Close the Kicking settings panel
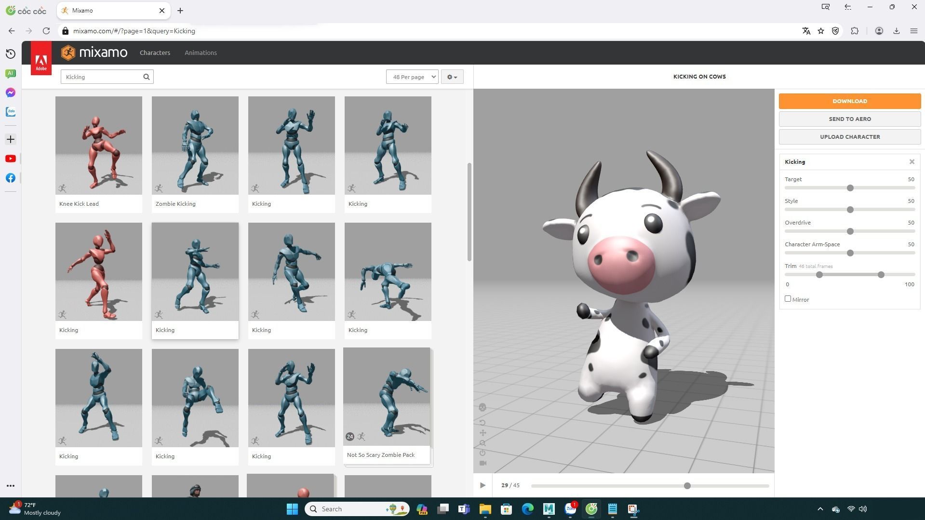The height and width of the screenshot is (520, 925). pos(912,162)
